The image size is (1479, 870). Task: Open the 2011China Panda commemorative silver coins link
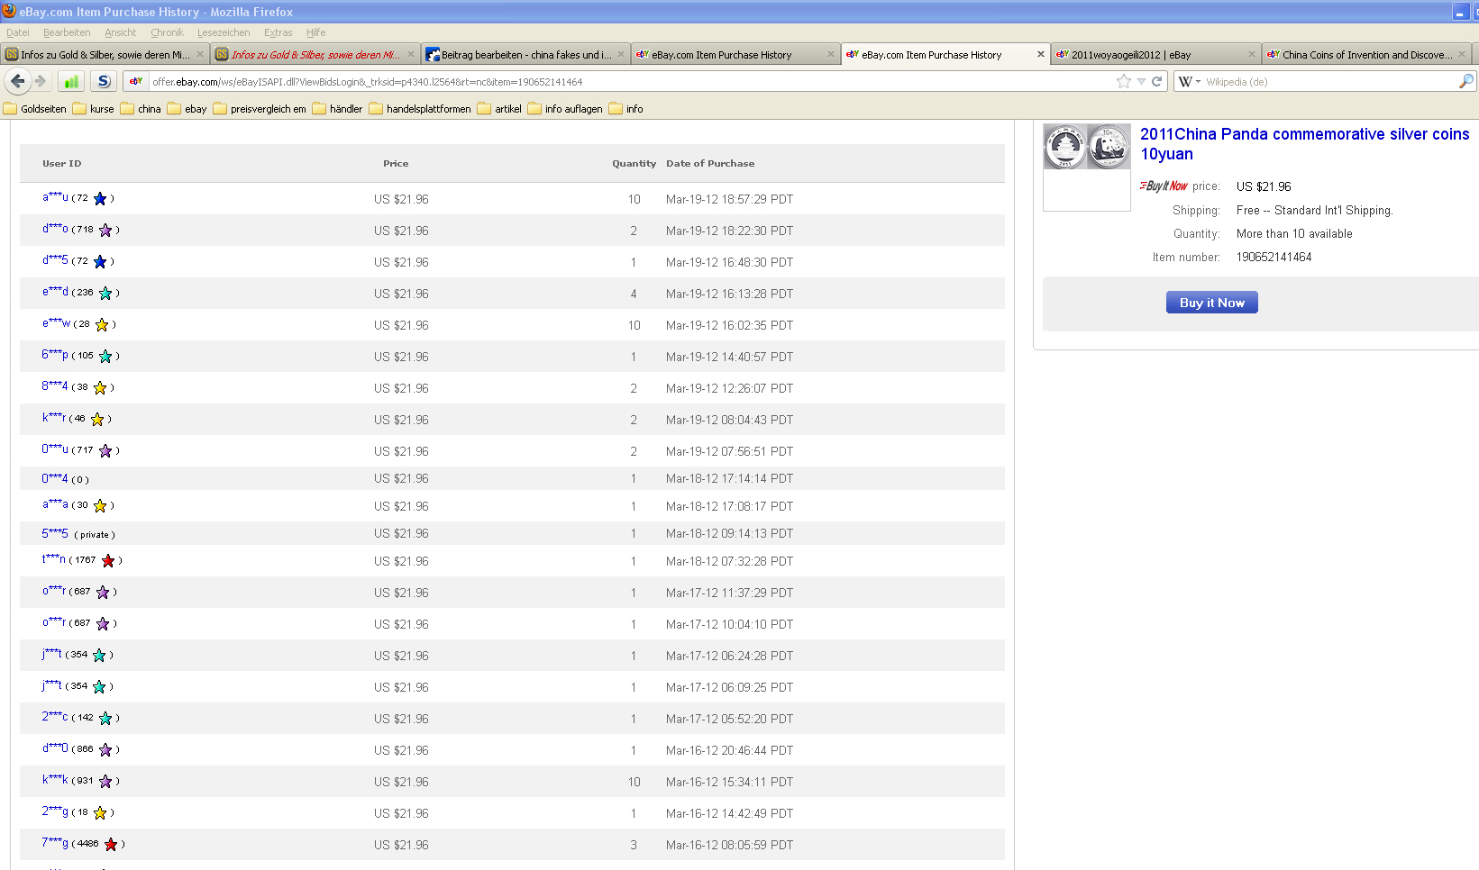(1304, 144)
